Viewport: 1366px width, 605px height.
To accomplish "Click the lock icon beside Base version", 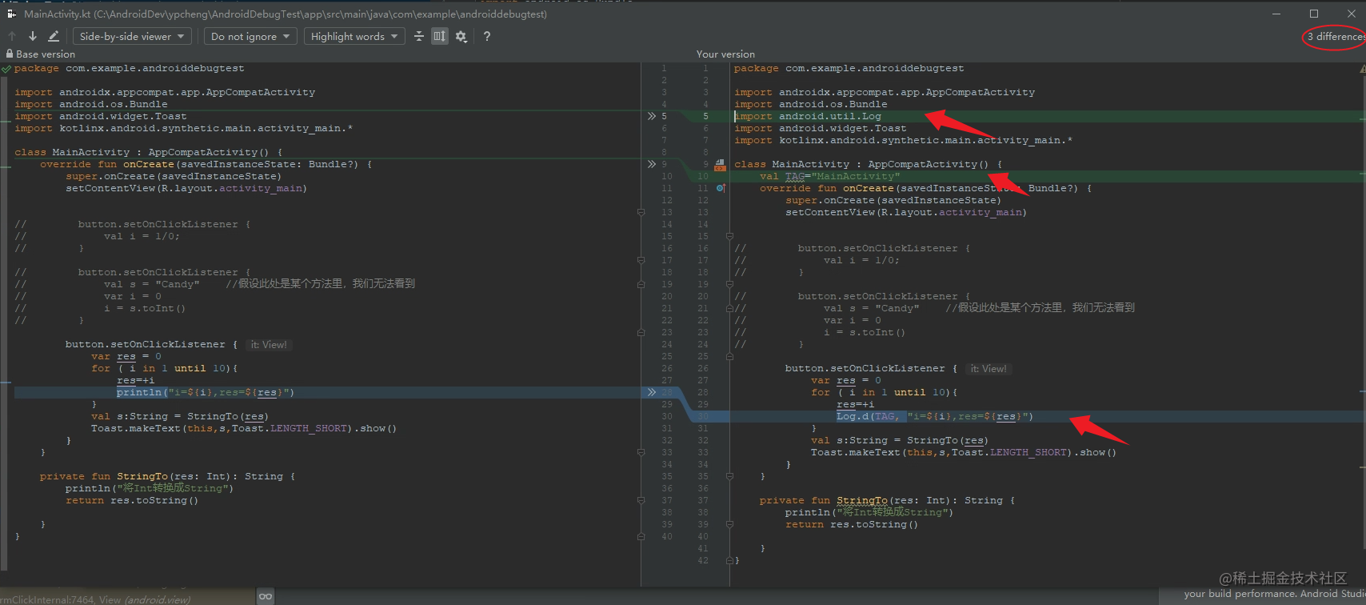I will point(10,54).
